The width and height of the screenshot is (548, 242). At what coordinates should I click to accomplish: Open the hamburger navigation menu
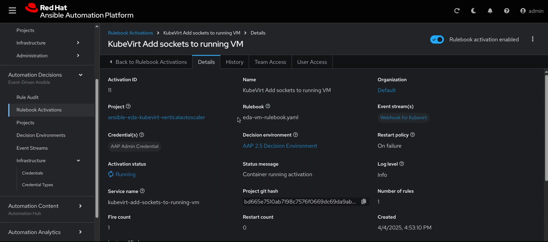tap(12, 11)
